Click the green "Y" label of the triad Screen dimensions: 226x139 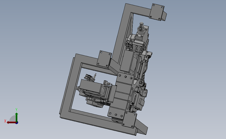(x=16, y=110)
